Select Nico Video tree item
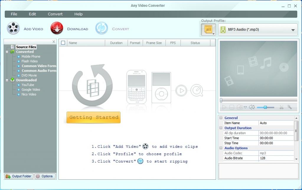Viewport: 302px width, 190px height. [x=29, y=94]
